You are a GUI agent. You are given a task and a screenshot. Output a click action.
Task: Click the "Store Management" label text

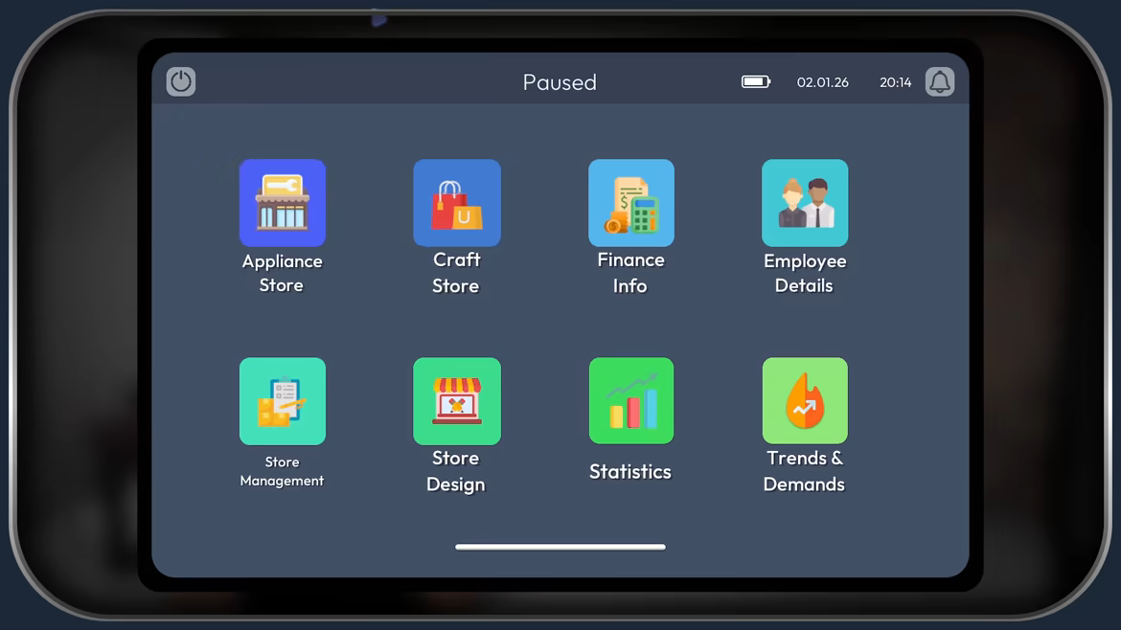pos(282,471)
